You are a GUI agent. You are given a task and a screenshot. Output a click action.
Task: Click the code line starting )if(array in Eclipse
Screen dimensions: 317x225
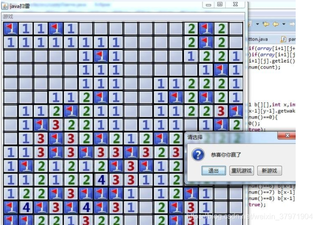click(x=272, y=55)
